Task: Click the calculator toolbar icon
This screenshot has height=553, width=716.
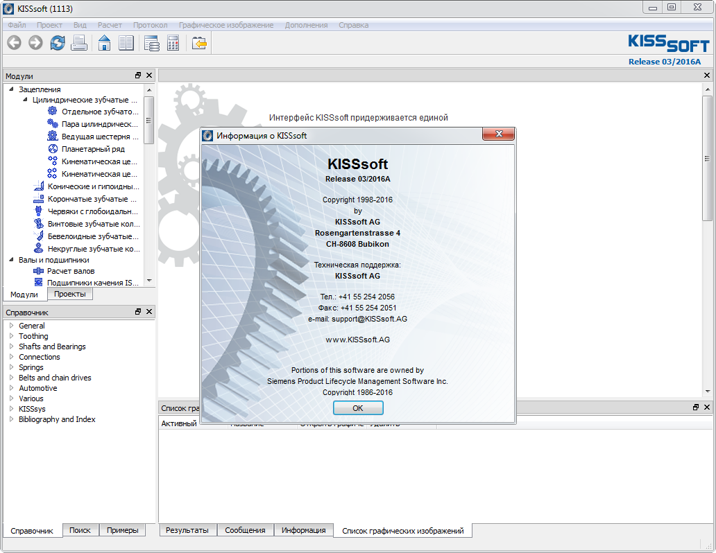Action: tap(173, 43)
